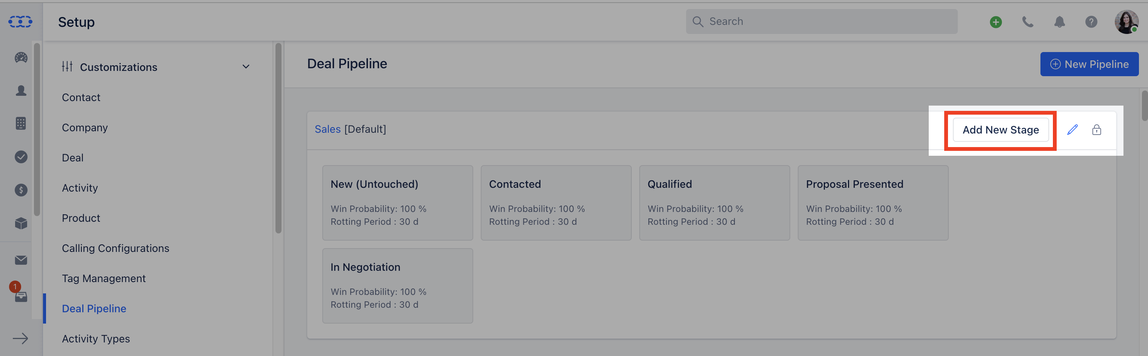Open the inbox tray with notification badge
Screen dimensions: 1148x356
point(20,296)
